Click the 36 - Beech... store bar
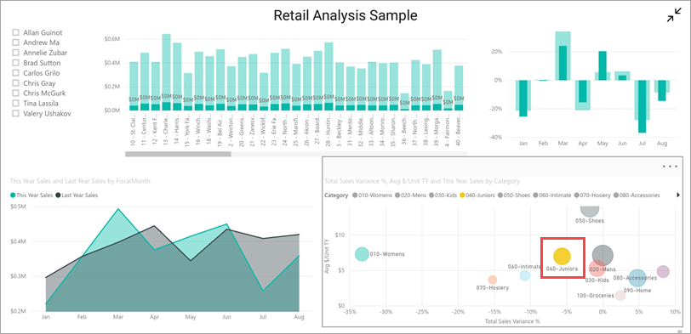Screen dimensions: 691x334 point(404,102)
